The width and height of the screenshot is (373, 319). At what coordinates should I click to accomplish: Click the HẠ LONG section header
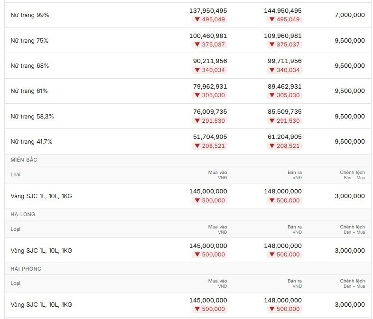(23, 214)
